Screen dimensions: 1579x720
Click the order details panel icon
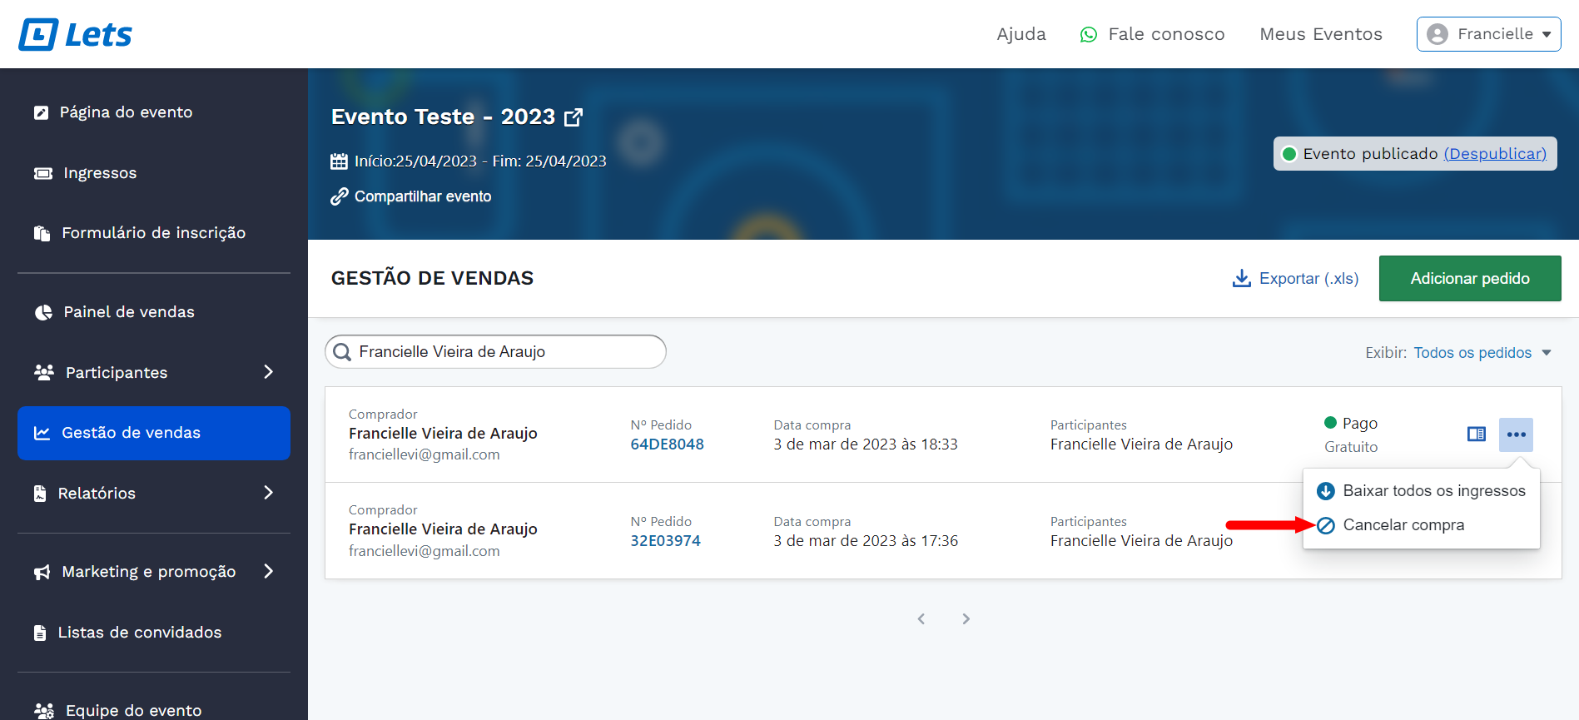coord(1476,434)
